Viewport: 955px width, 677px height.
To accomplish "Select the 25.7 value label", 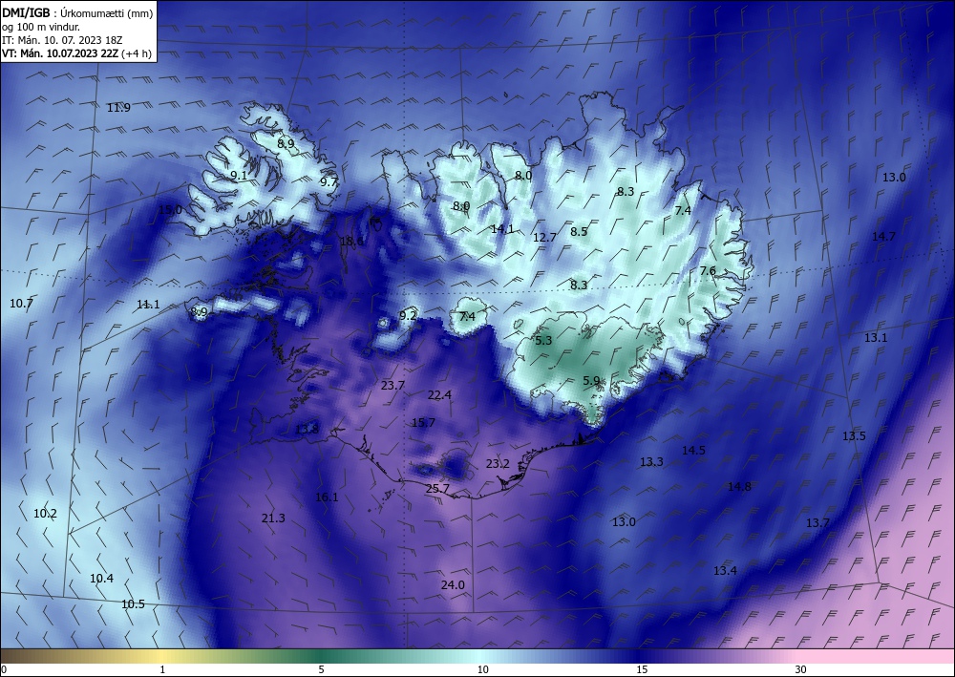I will click(437, 489).
